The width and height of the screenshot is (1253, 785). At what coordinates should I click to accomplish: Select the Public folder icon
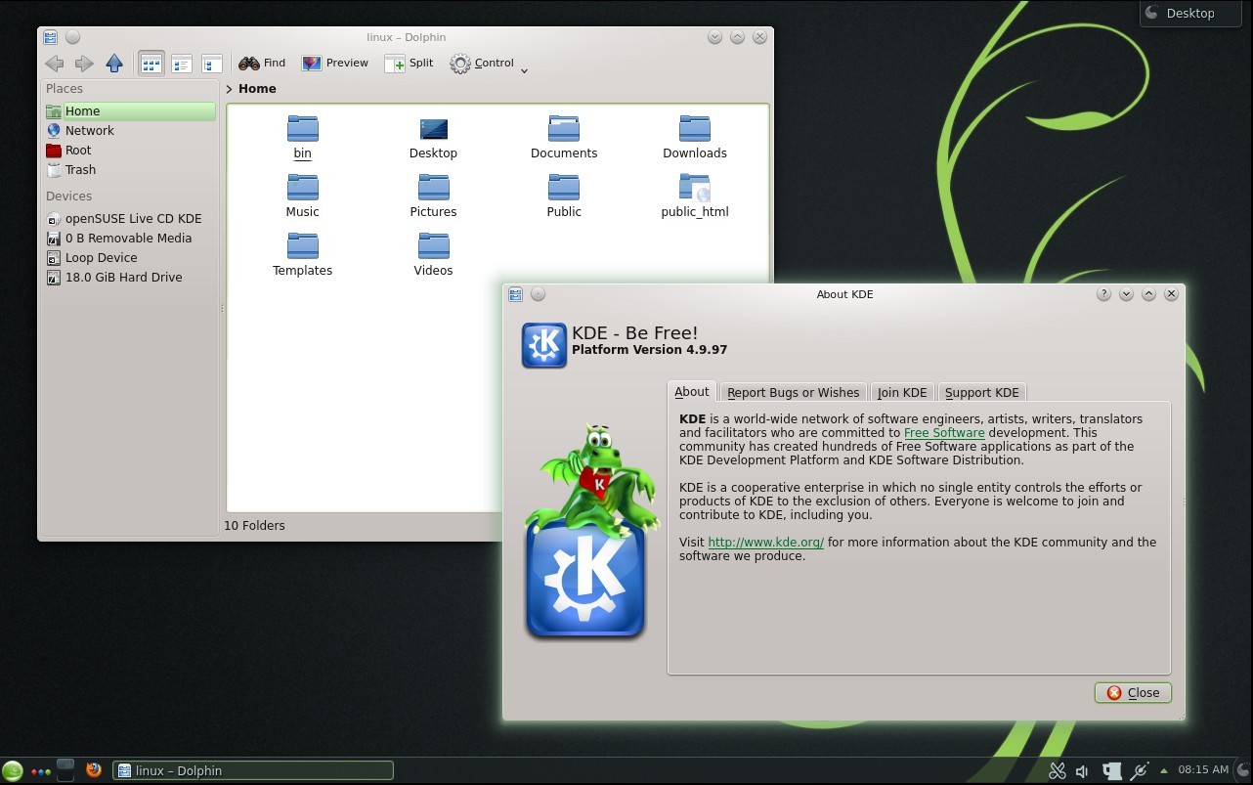(x=564, y=188)
